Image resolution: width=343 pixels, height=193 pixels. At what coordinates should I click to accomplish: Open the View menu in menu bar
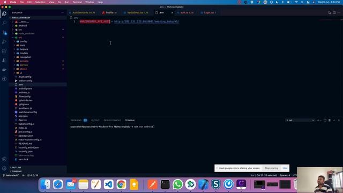[x=51, y=2]
